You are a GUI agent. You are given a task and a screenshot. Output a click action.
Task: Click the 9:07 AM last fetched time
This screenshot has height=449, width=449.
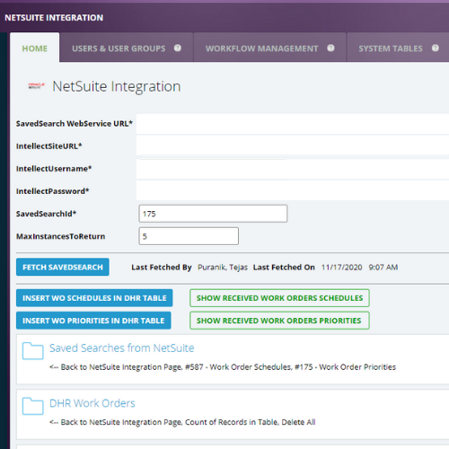(383, 268)
